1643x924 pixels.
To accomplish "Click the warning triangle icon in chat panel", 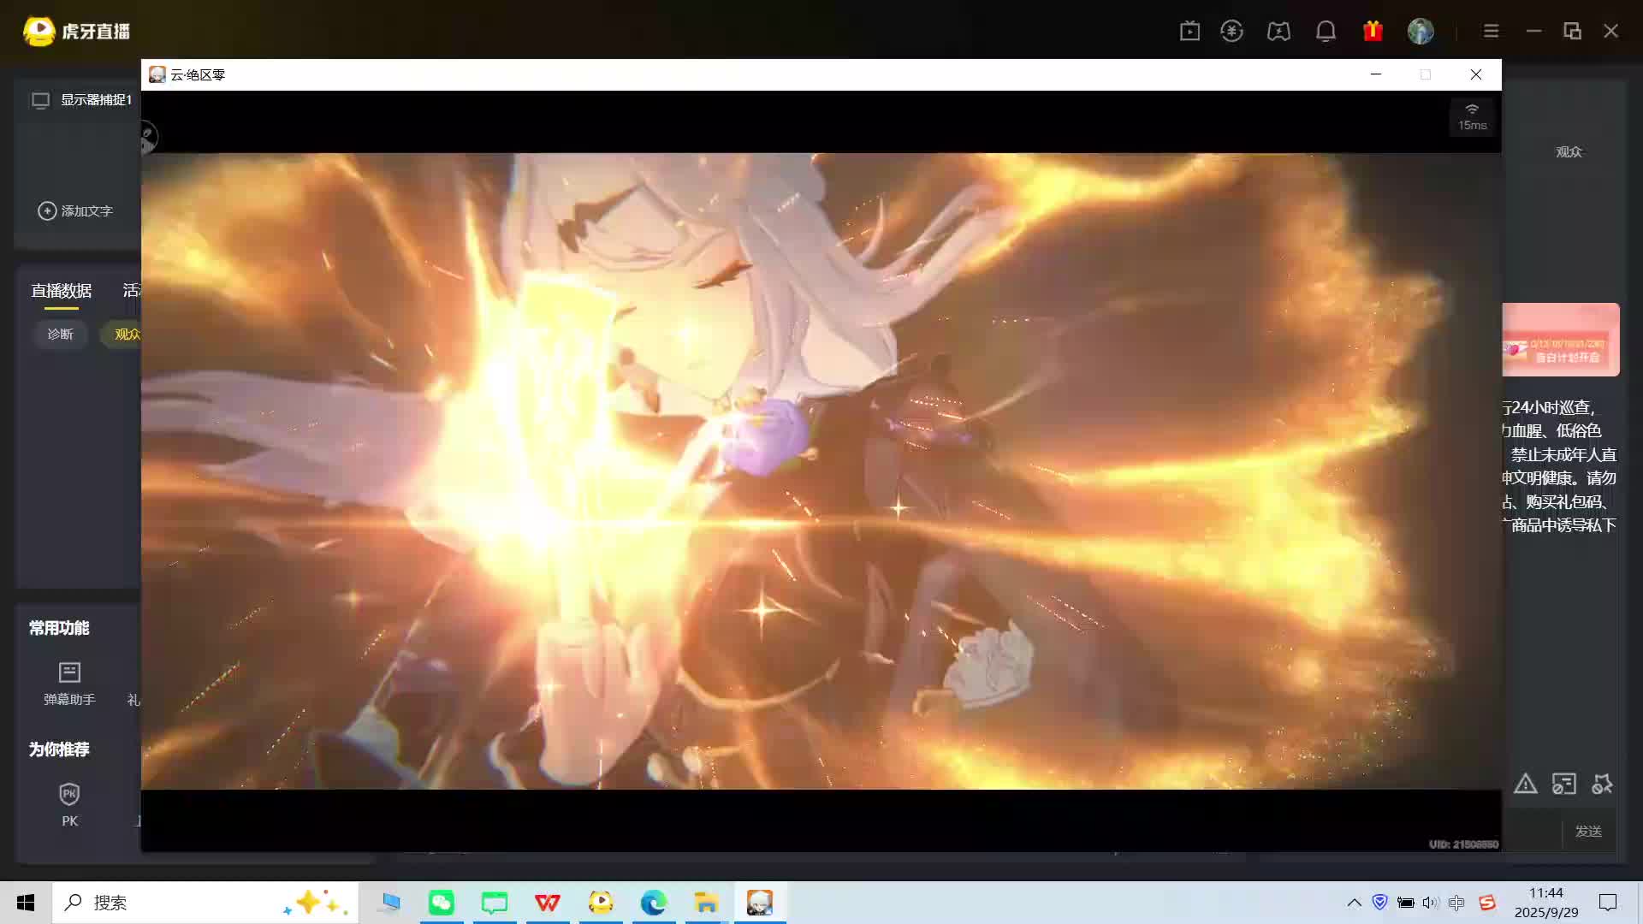I will [1525, 784].
